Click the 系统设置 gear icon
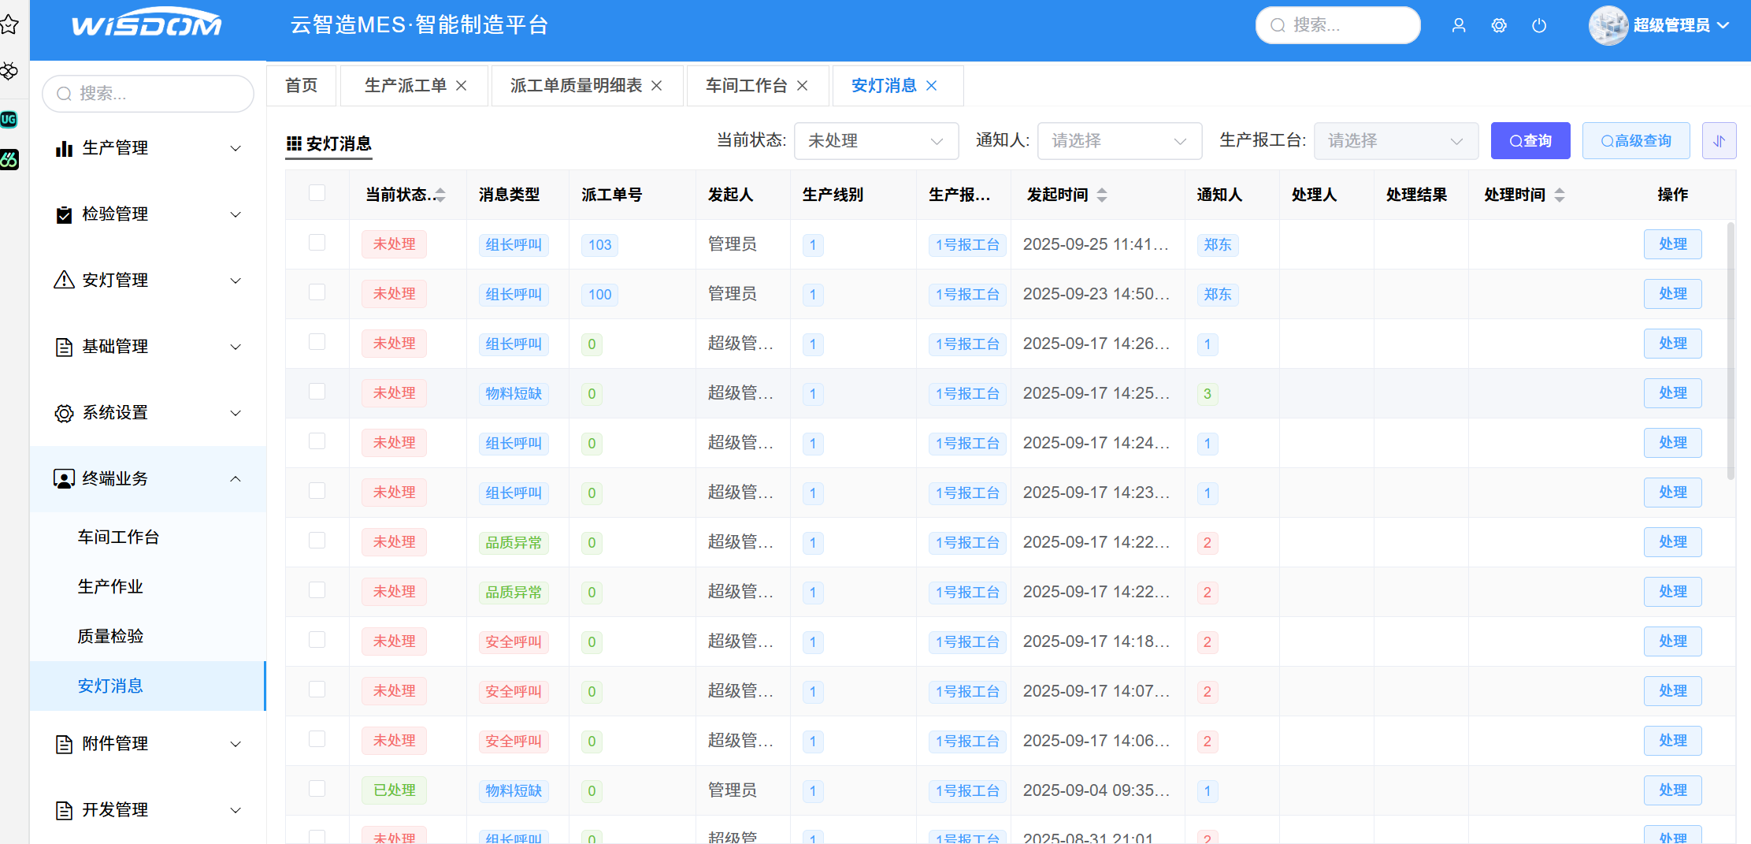Image resolution: width=1751 pixels, height=844 pixels. point(64,413)
